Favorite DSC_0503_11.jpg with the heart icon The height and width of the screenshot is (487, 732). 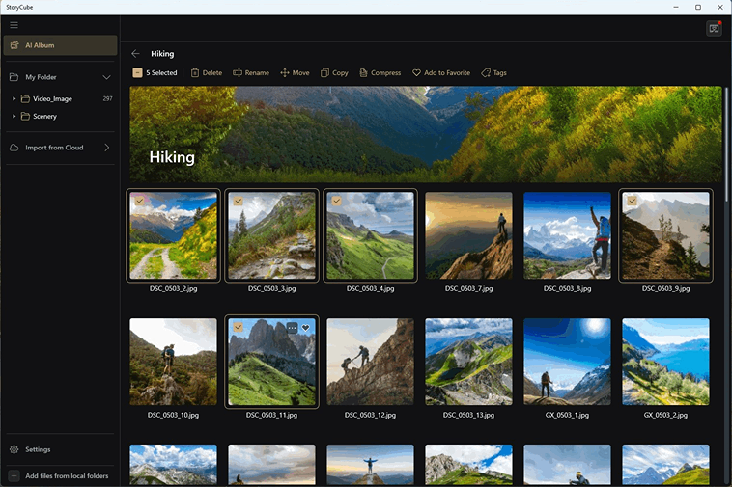(306, 328)
